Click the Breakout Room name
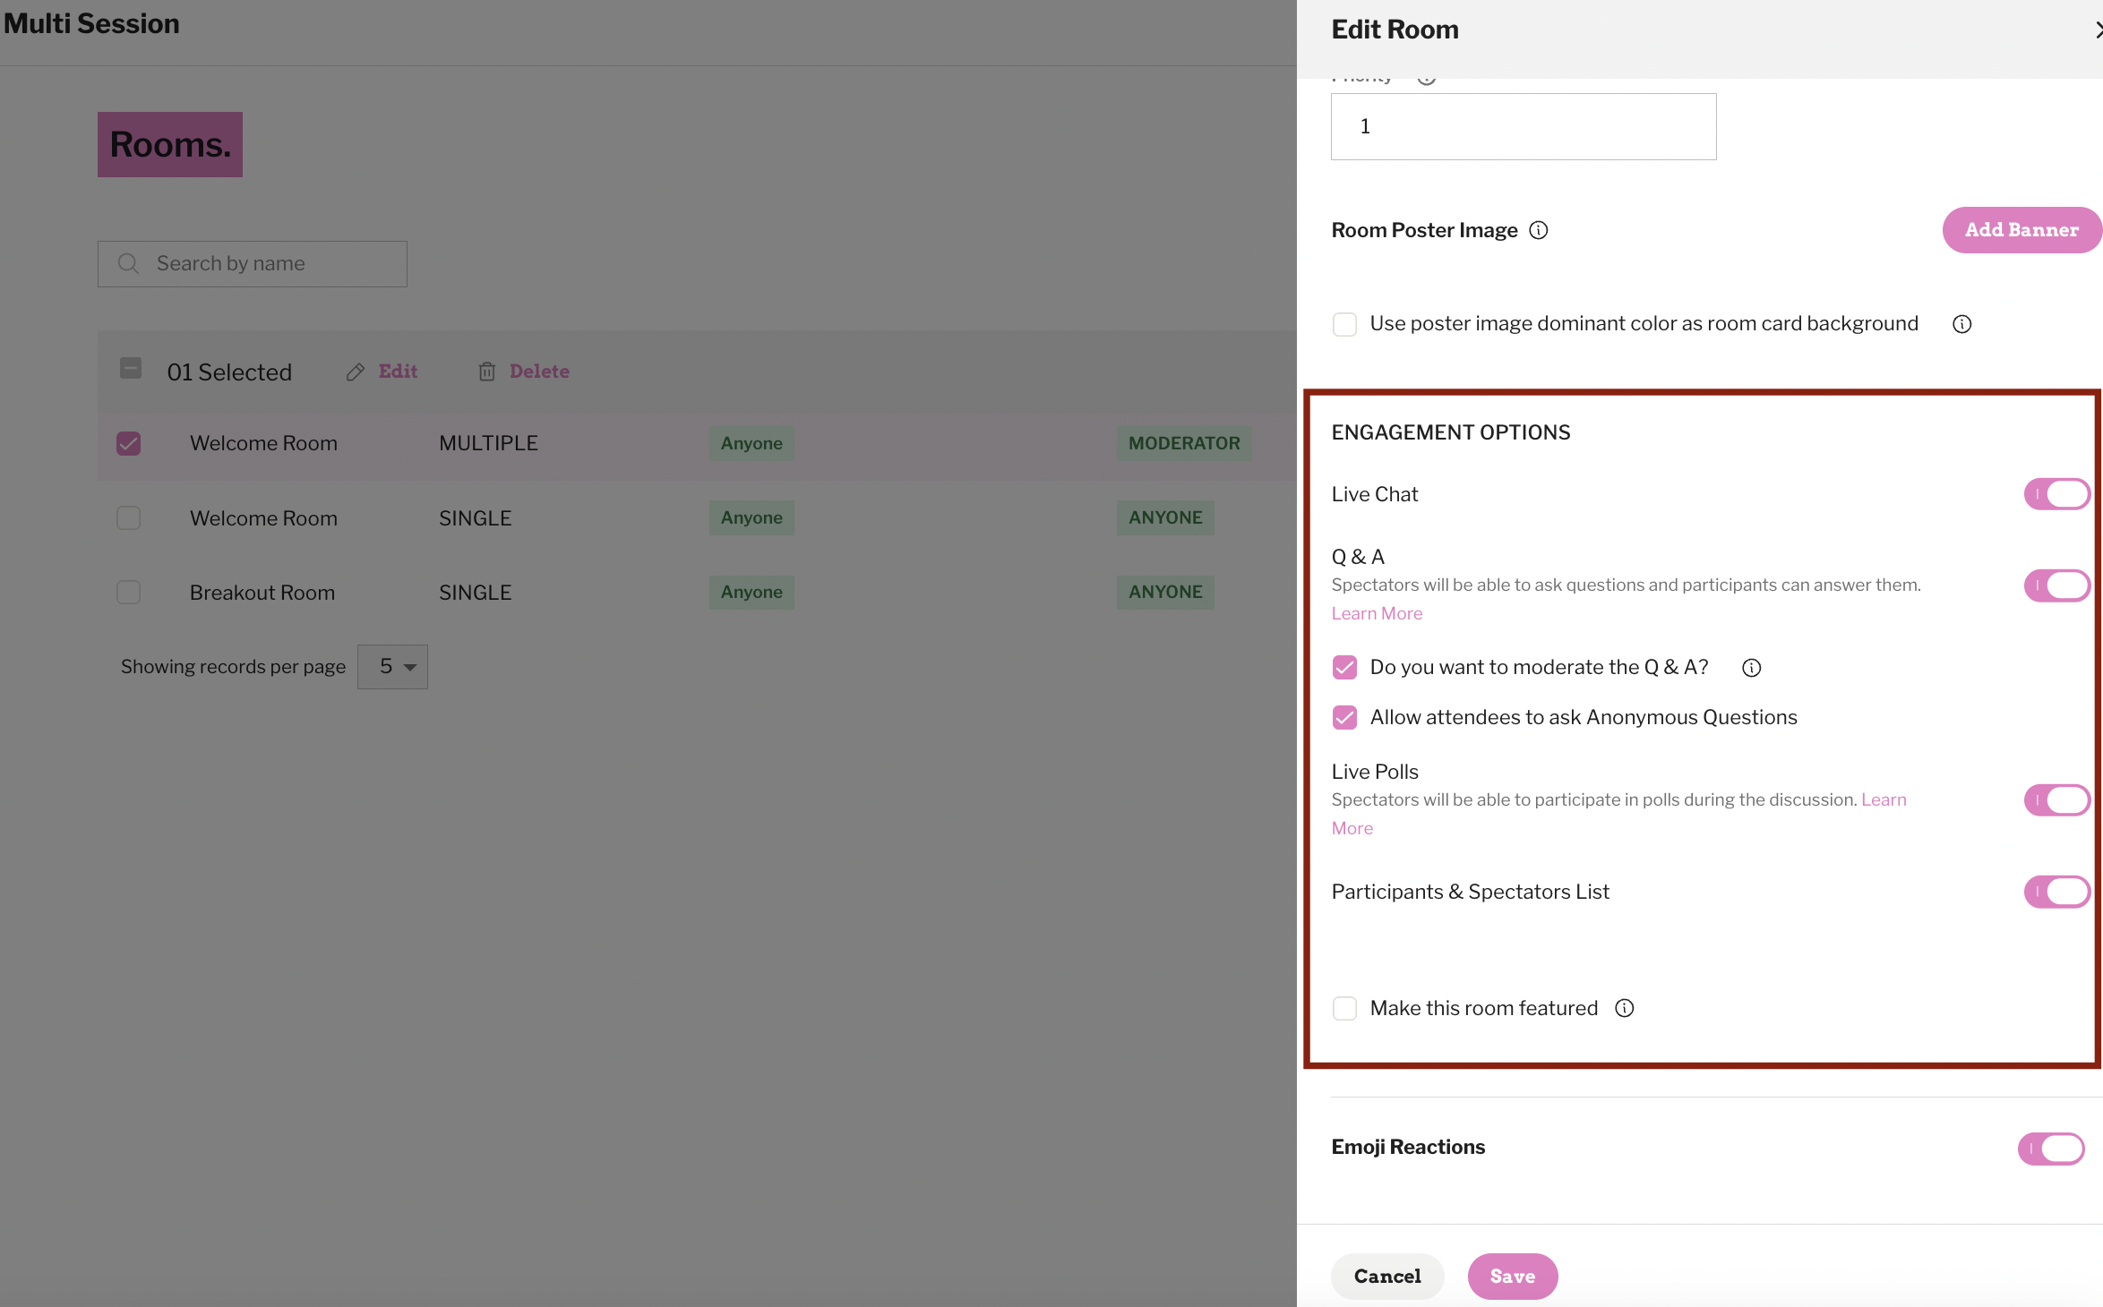 coord(262,593)
